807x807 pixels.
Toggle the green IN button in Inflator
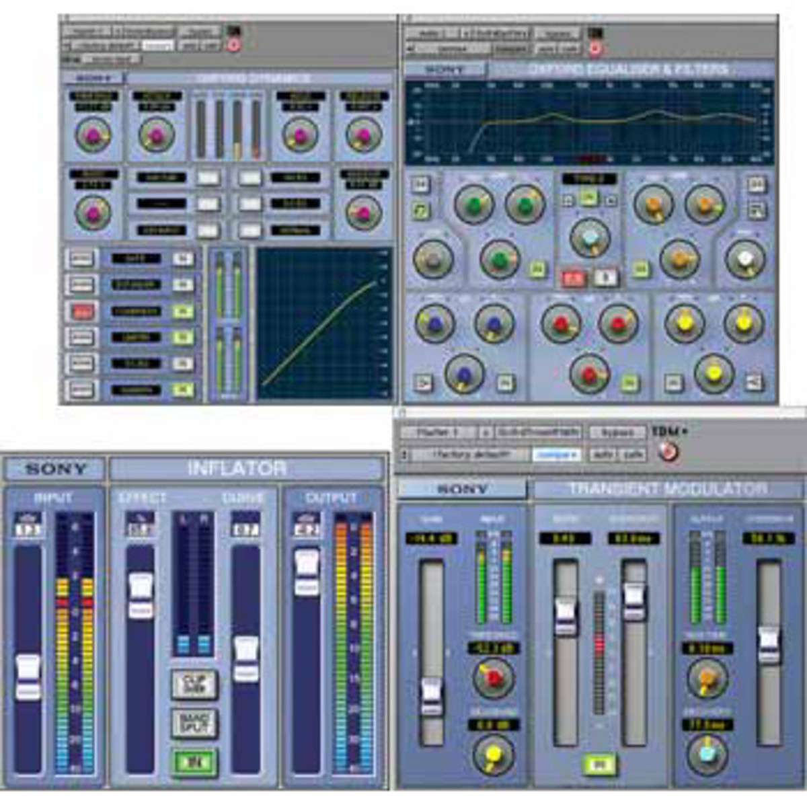click(194, 762)
